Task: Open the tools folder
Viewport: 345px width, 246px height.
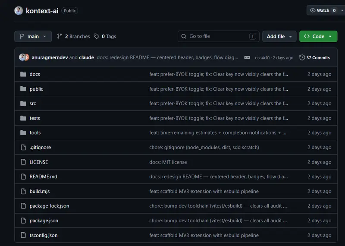Action: [35, 132]
